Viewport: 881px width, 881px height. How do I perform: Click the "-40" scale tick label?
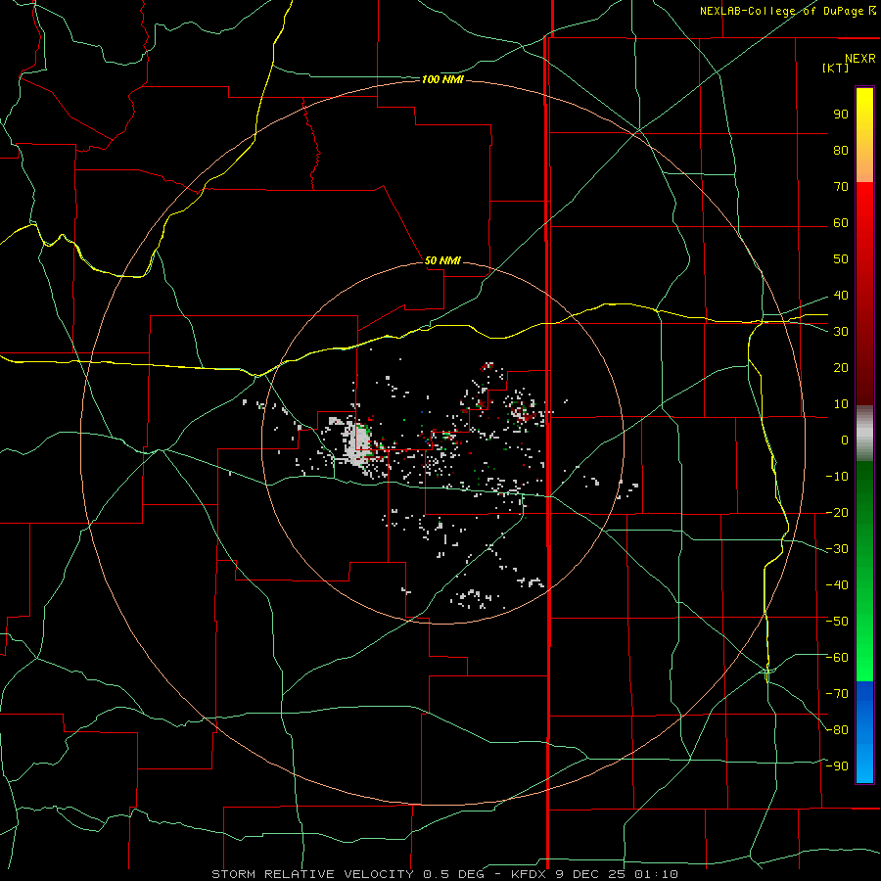point(837,585)
